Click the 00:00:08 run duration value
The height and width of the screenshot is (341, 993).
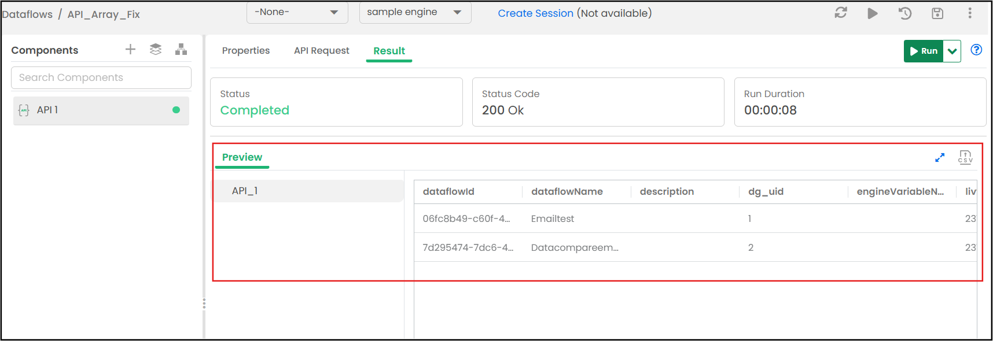coord(770,110)
